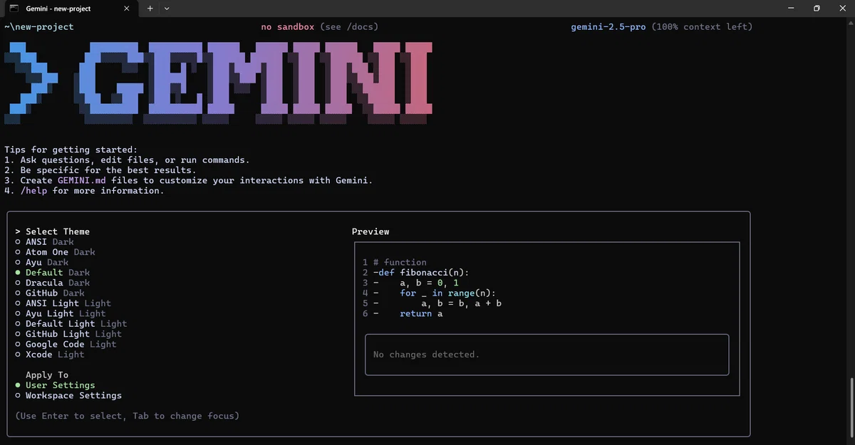Select the GitHub Dark theme
Image resolution: width=855 pixels, height=445 pixels.
[x=49, y=293]
